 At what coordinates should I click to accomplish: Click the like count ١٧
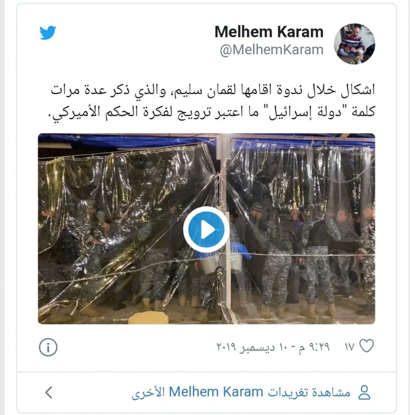(x=350, y=347)
